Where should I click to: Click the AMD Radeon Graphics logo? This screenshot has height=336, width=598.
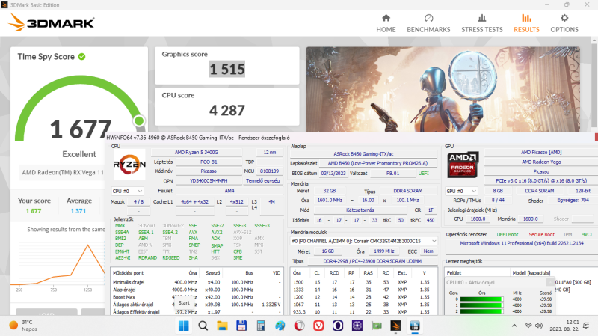coord(463,165)
